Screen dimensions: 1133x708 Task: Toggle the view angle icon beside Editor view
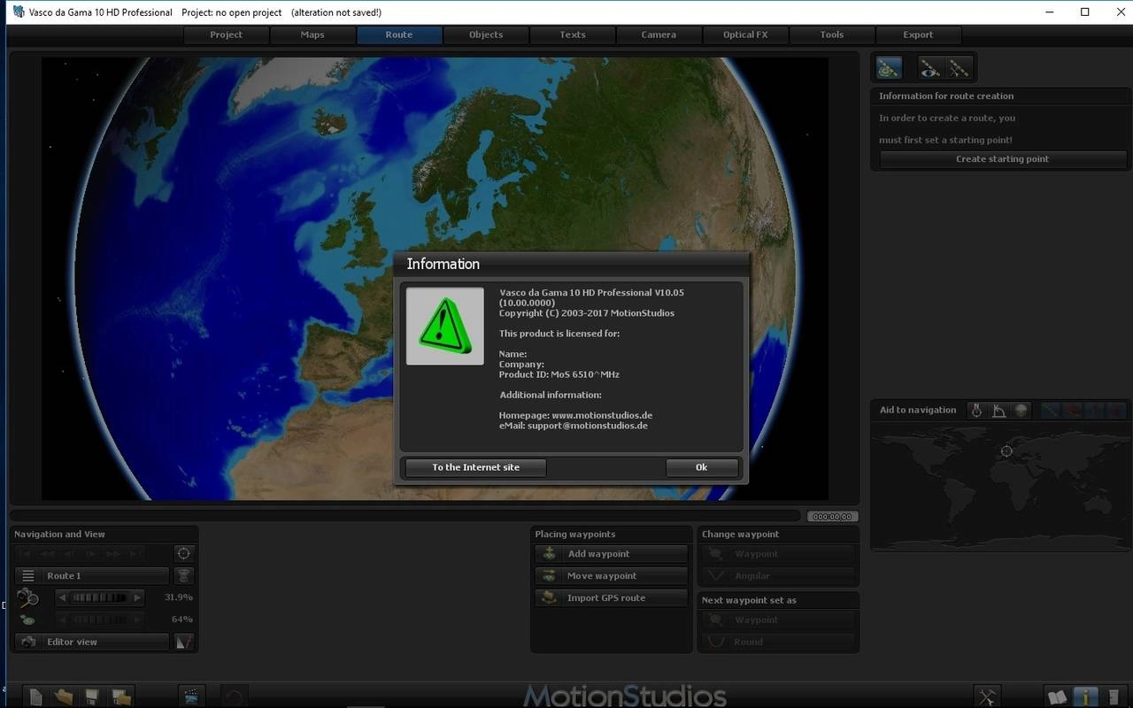click(183, 642)
